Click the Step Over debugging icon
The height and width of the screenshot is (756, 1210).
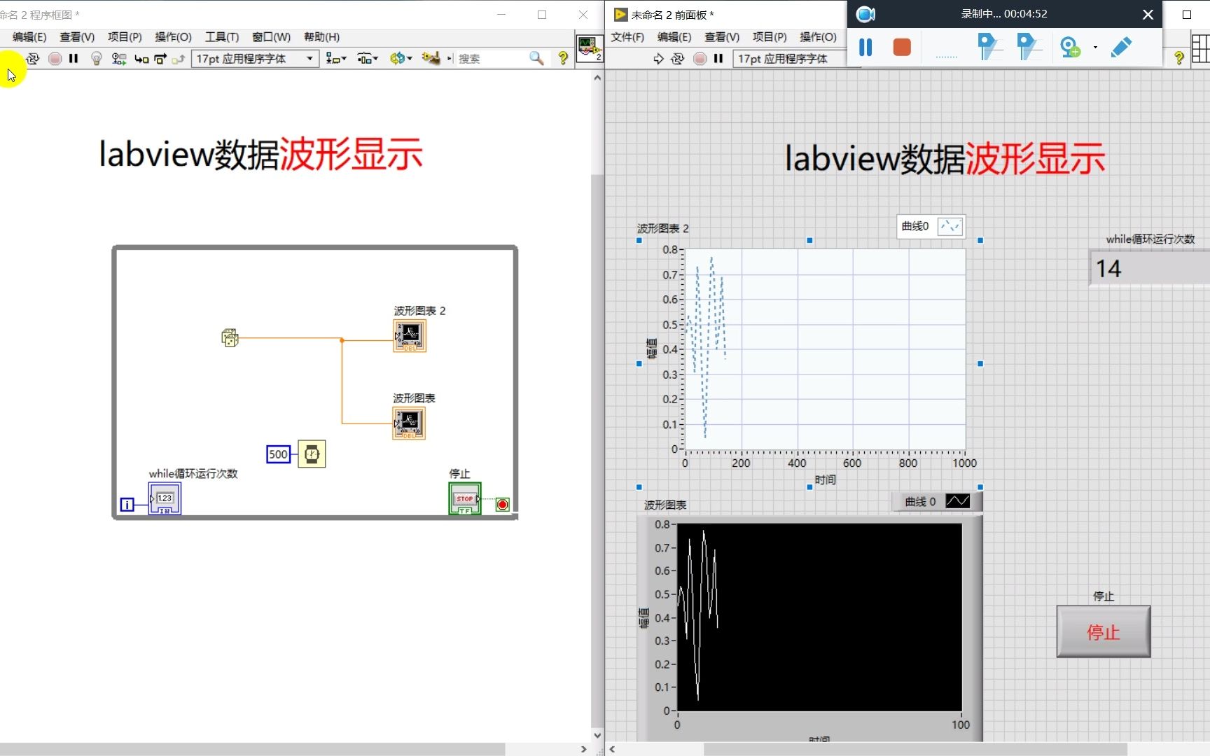click(x=160, y=59)
